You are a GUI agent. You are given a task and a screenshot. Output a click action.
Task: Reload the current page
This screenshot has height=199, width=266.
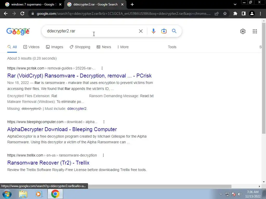(22, 13)
